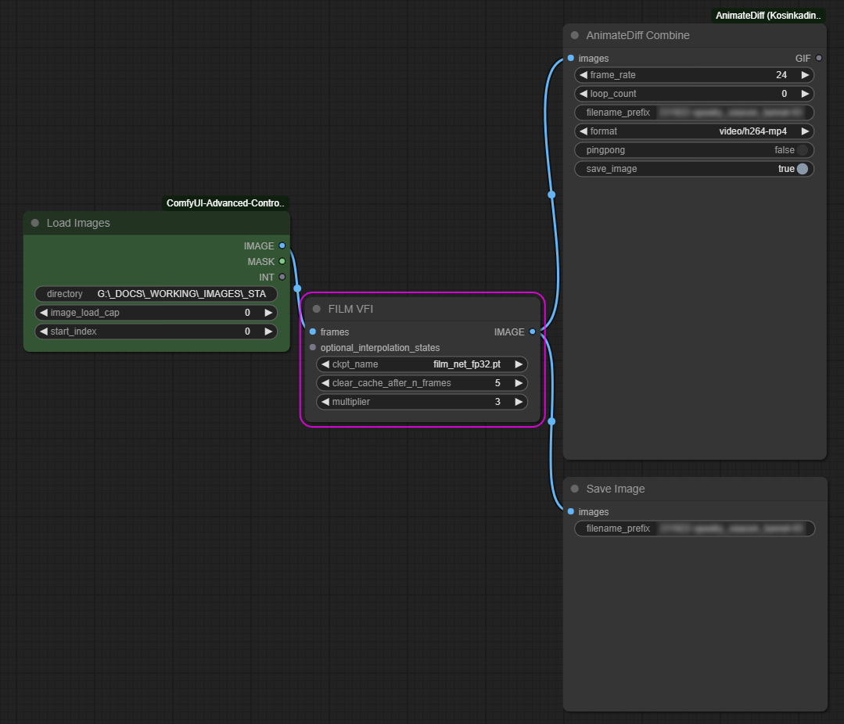This screenshot has width=844, height=724.
Task: Select the AnimateDiff Combine node title
Action: 637,35
